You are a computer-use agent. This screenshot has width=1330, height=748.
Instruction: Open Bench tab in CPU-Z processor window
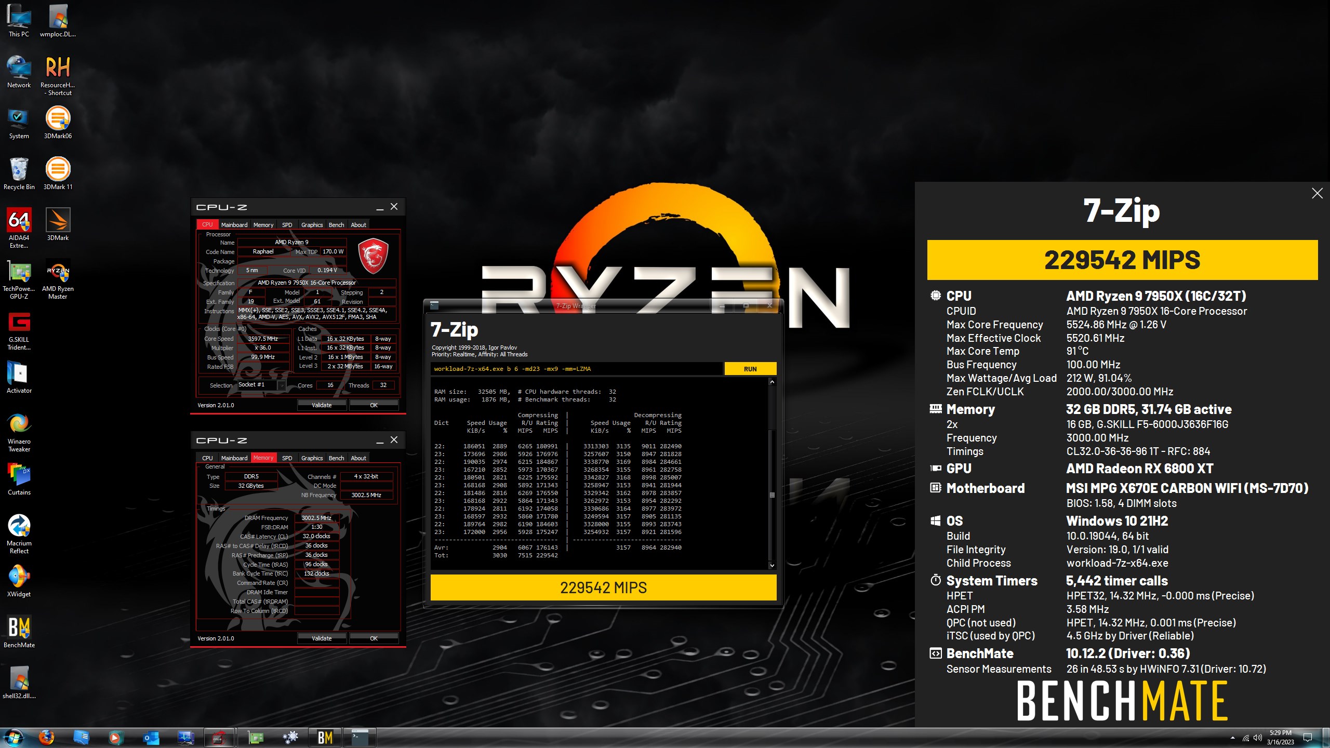click(x=336, y=225)
